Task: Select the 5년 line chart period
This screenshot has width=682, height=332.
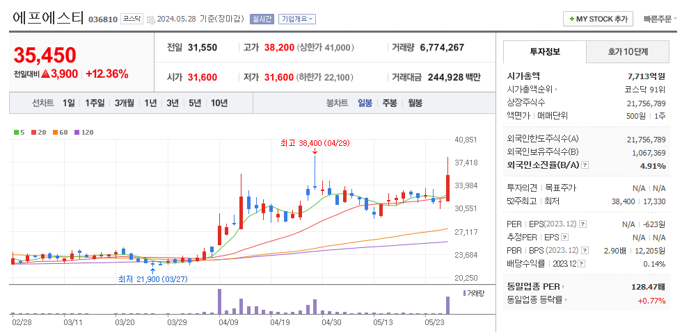Action: [195, 103]
